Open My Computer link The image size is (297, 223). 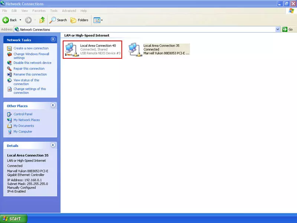coord(23,132)
